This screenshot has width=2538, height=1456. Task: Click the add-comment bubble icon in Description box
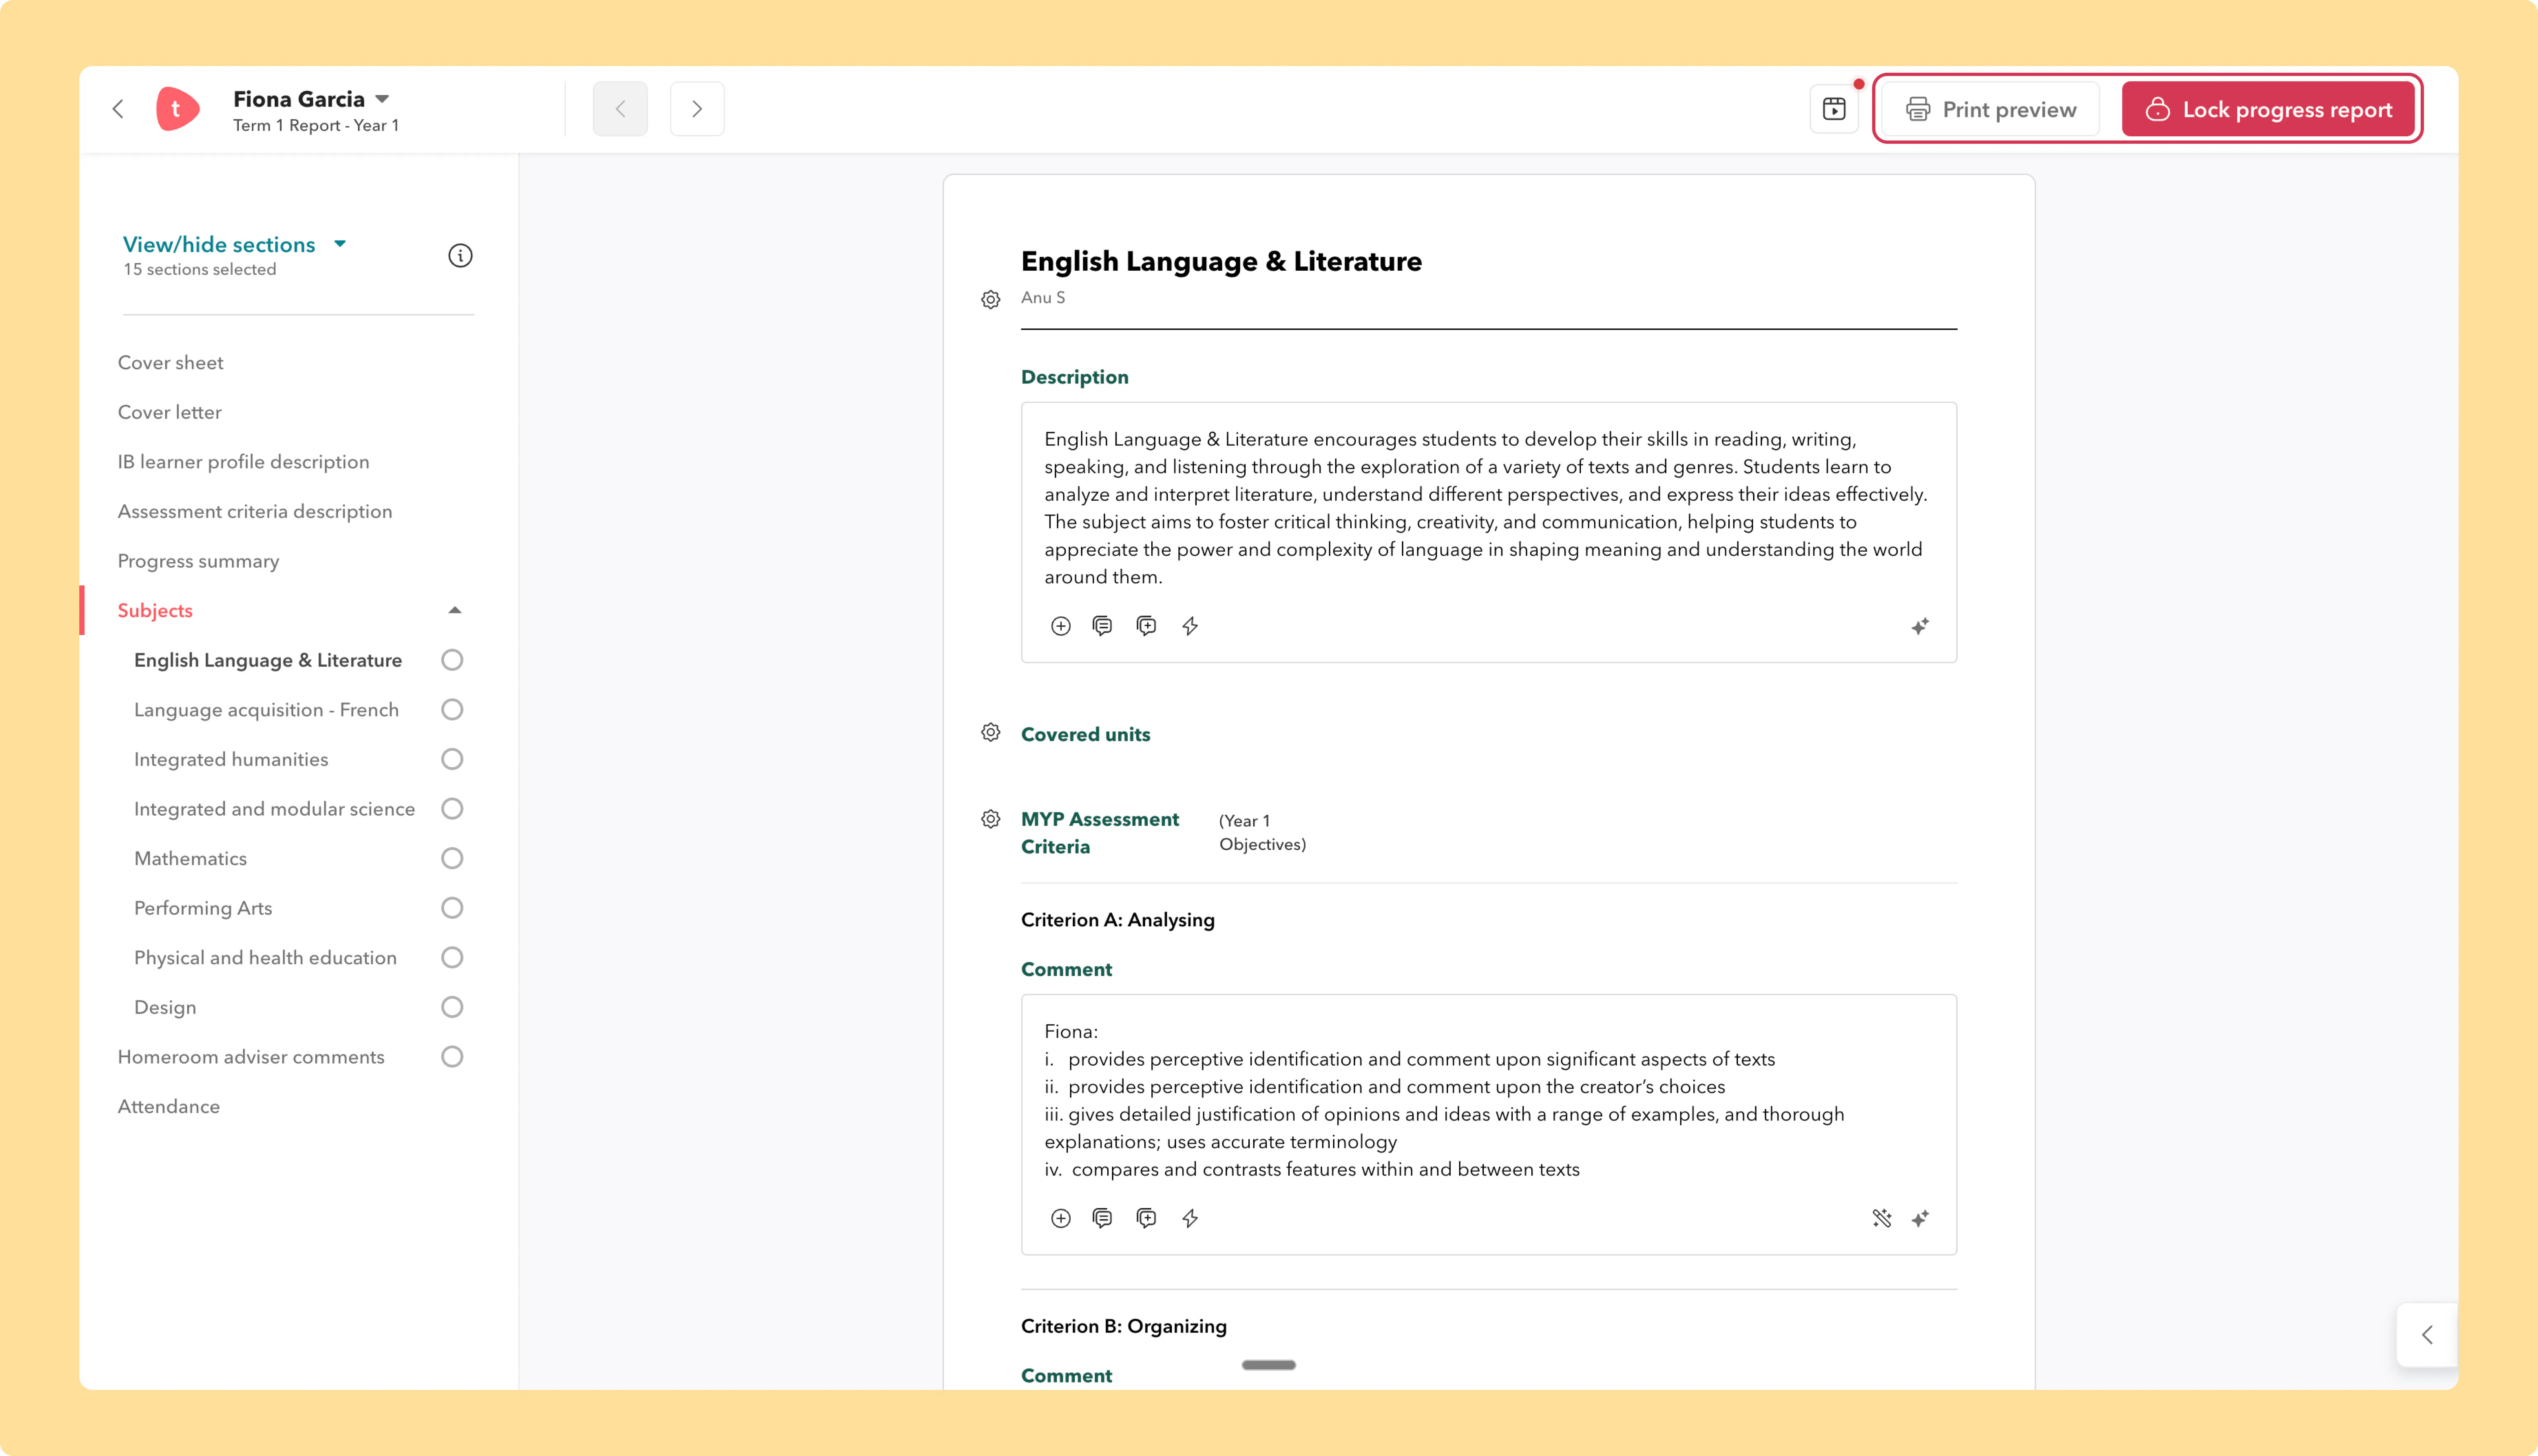[x=1147, y=626]
